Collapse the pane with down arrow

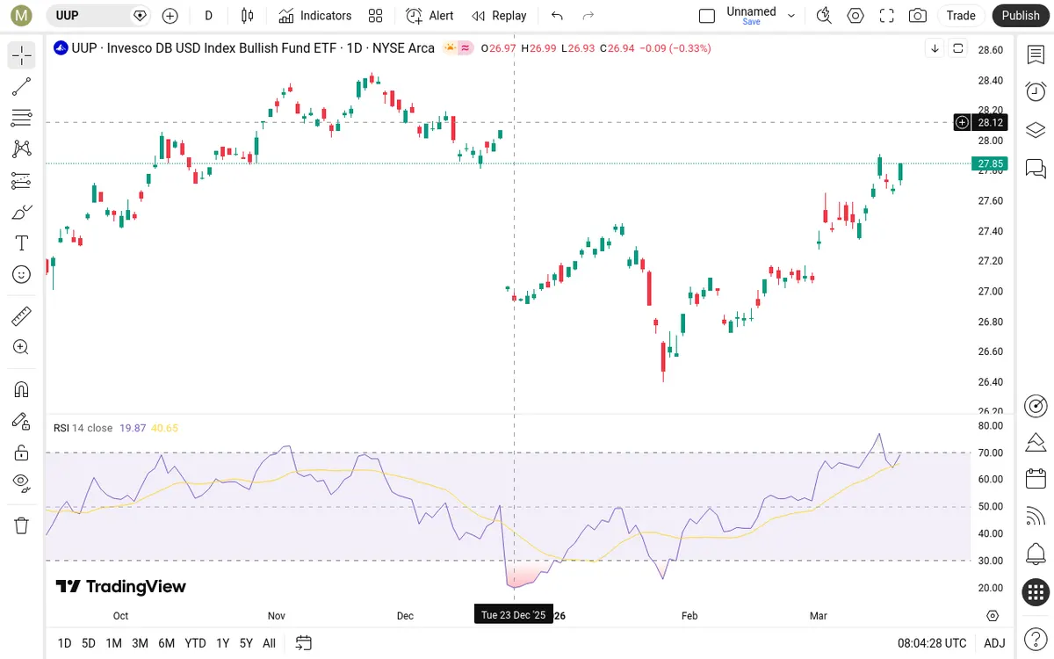935,48
